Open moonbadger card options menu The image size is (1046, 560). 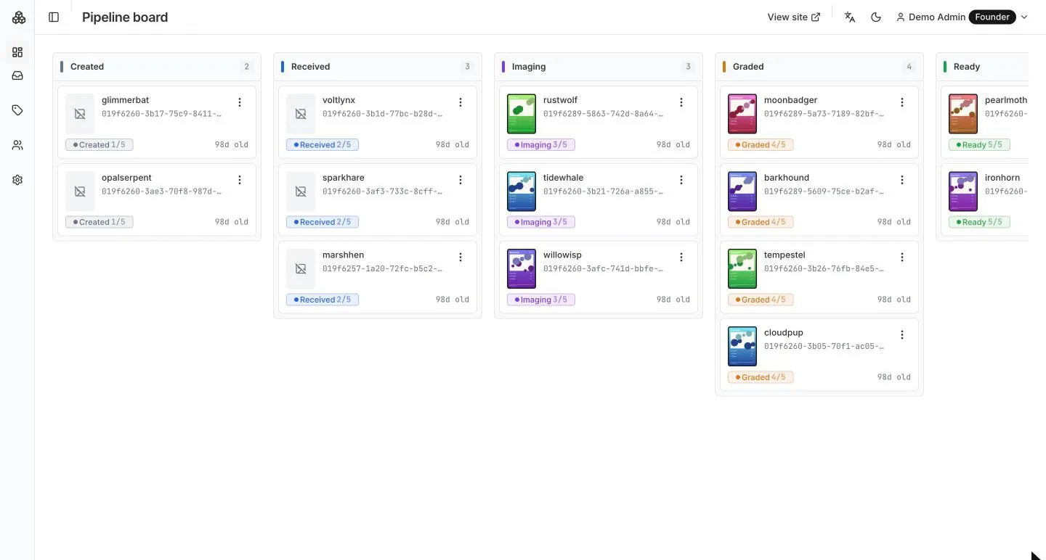[902, 102]
